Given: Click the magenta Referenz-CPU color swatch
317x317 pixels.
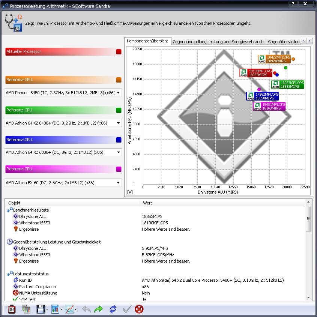Looking at the screenshot, I should coord(119,169).
